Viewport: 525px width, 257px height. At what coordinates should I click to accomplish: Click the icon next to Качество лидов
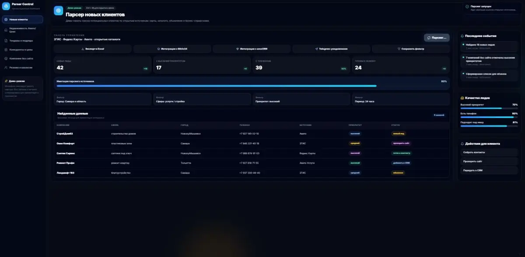[462, 98]
